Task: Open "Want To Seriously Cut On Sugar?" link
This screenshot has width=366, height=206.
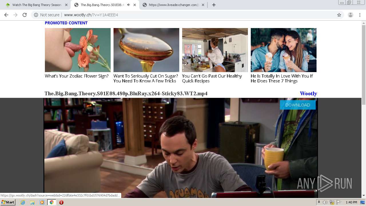Action: coord(146,78)
